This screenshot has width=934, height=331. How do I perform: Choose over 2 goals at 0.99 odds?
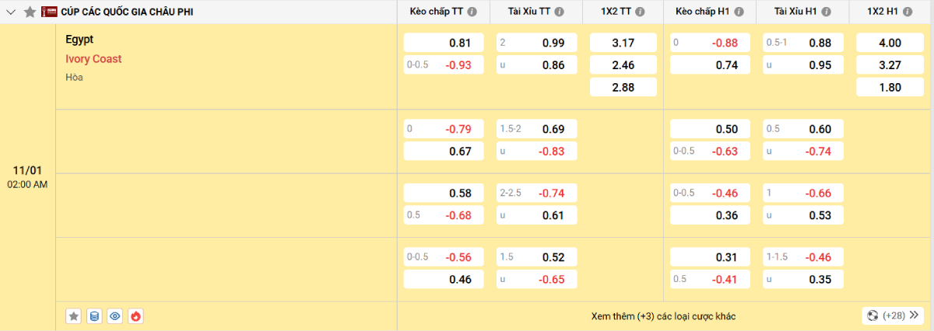point(537,43)
